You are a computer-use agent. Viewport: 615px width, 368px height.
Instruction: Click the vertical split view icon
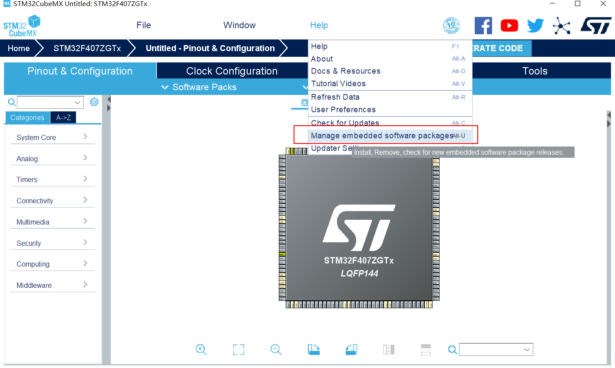389,349
